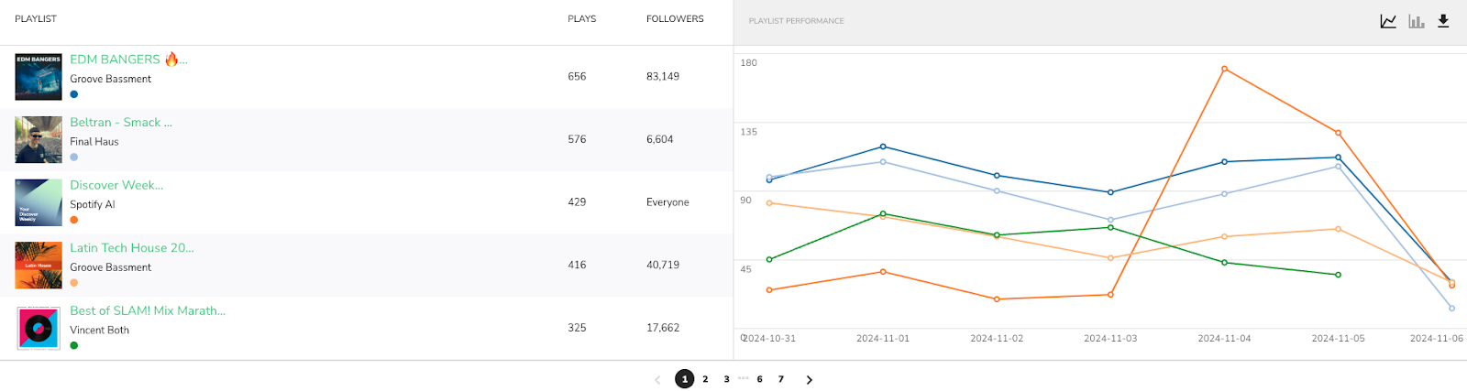Viewport: 1467px width, 391px height.
Task: Jump to page 7 of playlists
Action: tap(781, 379)
